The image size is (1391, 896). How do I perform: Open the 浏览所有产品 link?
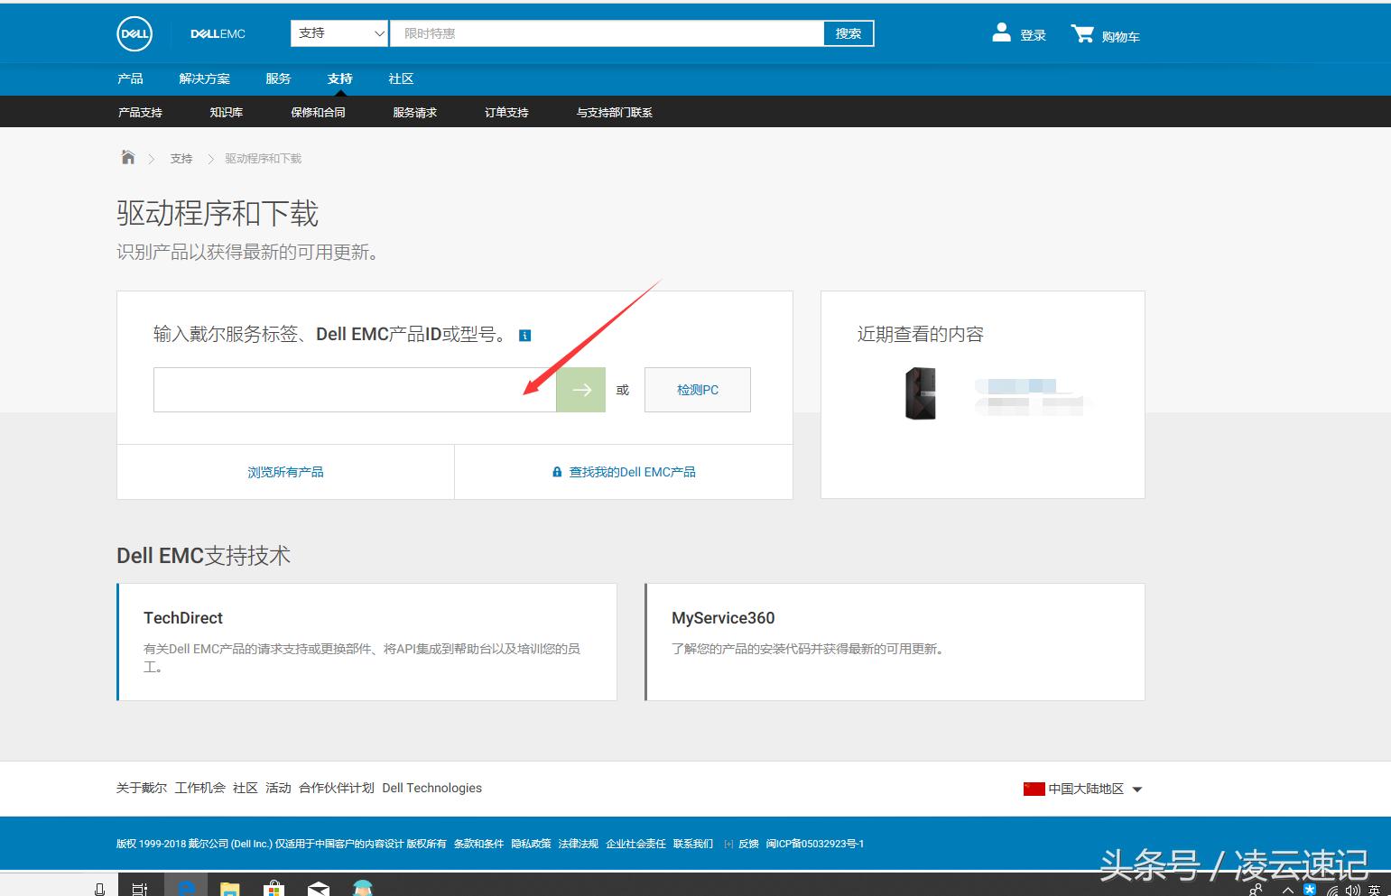point(285,471)
